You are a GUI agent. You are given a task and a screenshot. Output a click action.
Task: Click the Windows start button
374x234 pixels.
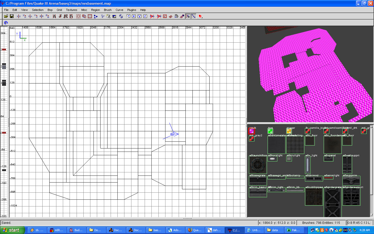click(12, 230)
